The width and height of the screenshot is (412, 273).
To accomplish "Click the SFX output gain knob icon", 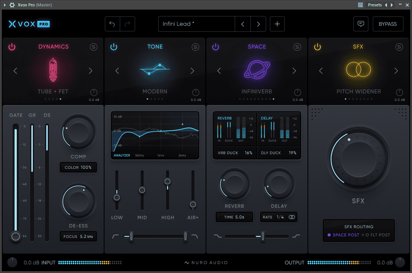I will (399, 92).
